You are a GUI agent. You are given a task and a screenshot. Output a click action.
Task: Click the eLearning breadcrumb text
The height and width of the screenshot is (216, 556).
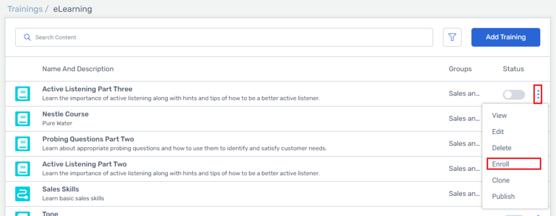pos(73,9)
